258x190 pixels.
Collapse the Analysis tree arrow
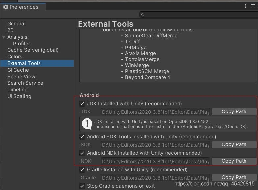click(4, 37)
